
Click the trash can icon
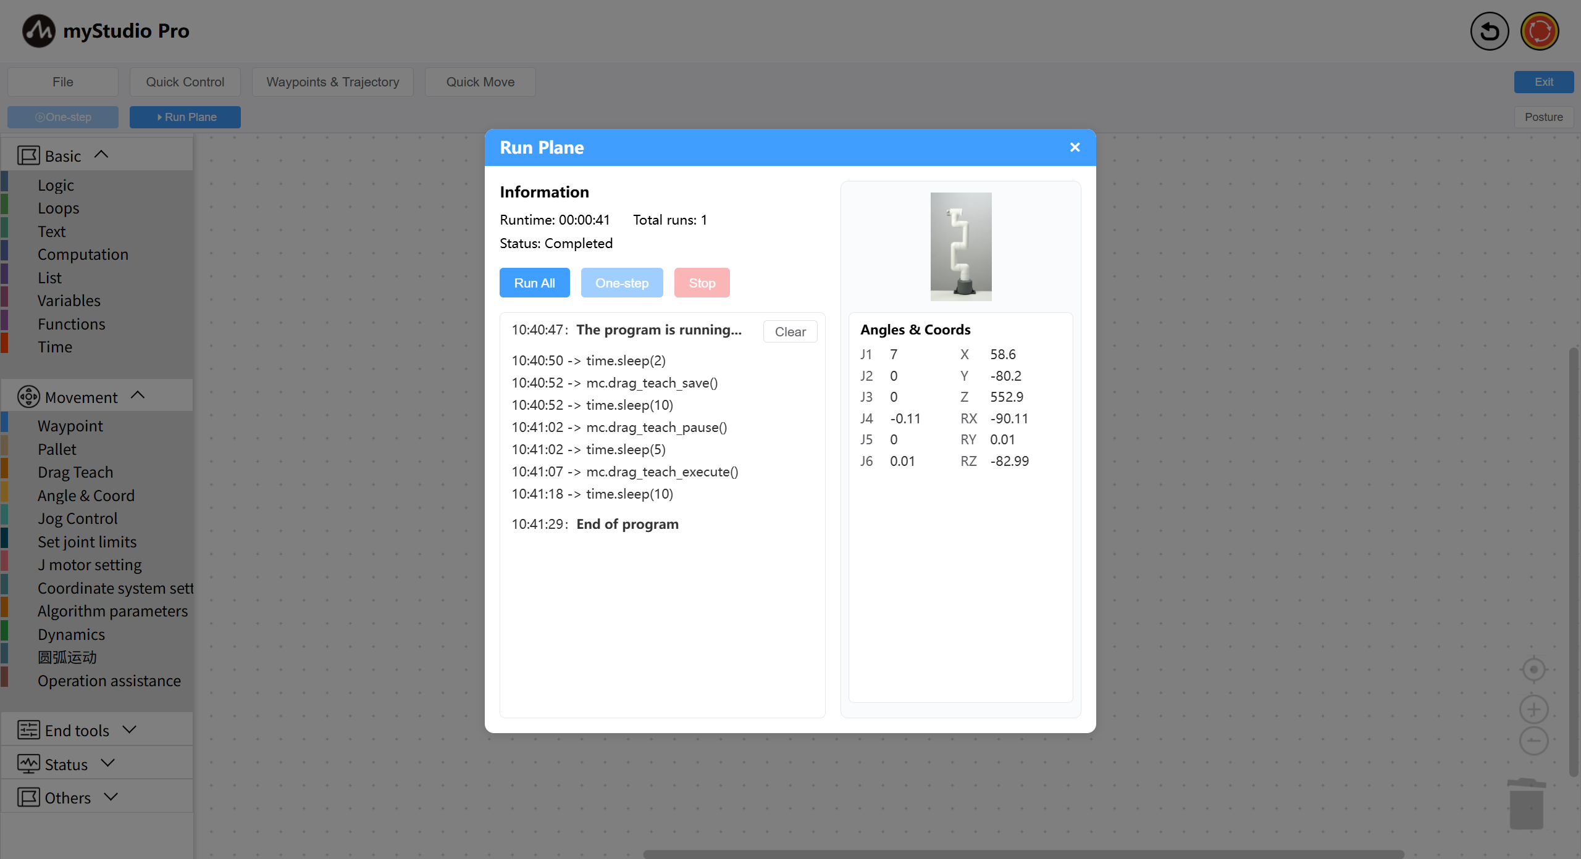pyautogui.click(x=1526, y=804)
